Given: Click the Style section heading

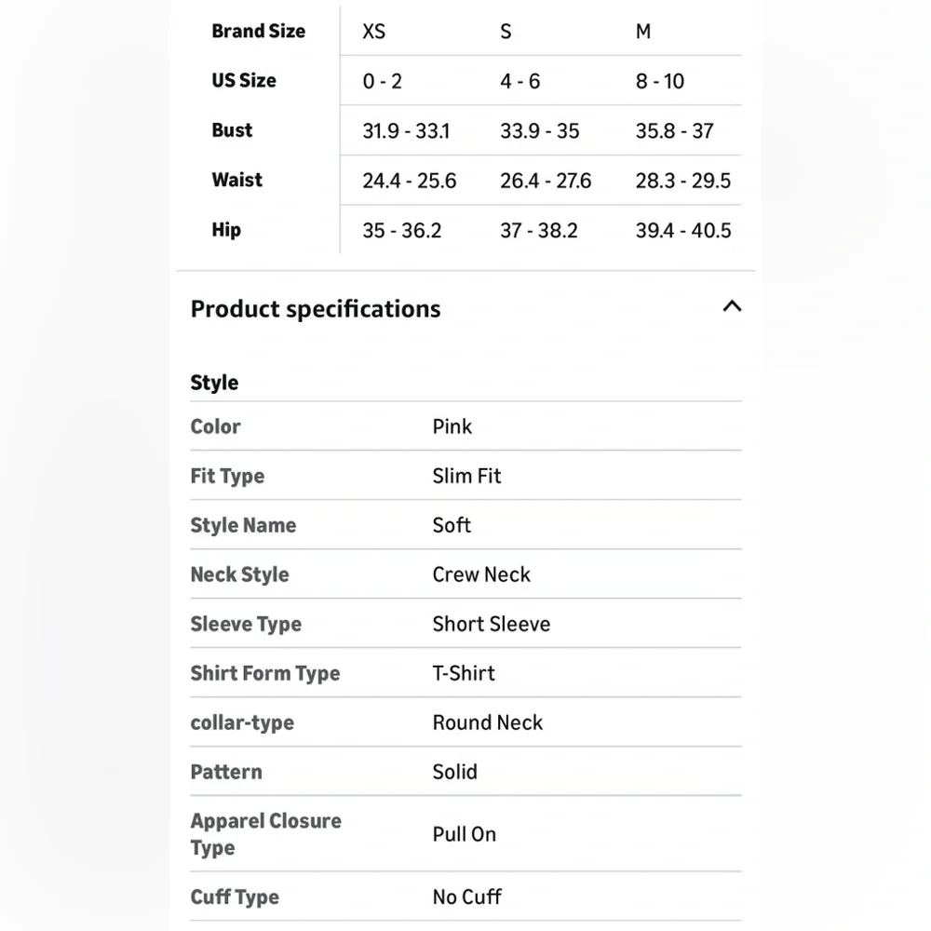Looking at the screenshot, I should tap(214, 383).
